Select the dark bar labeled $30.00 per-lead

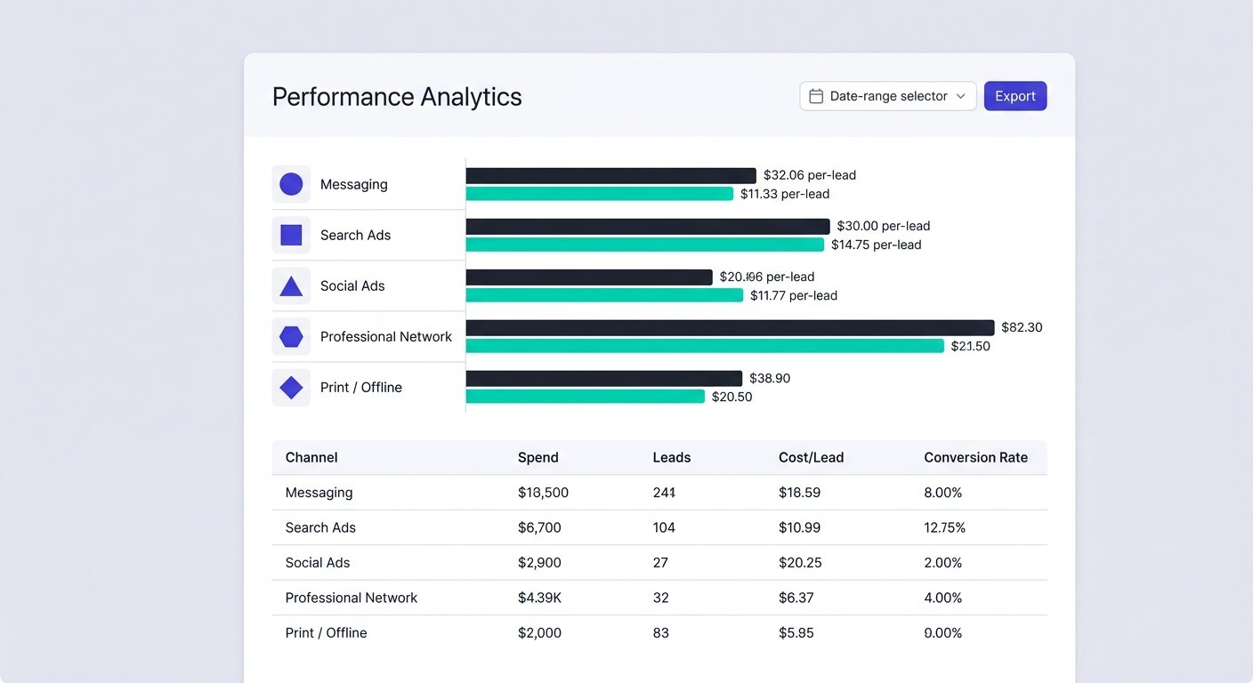[x=648, y=226]
